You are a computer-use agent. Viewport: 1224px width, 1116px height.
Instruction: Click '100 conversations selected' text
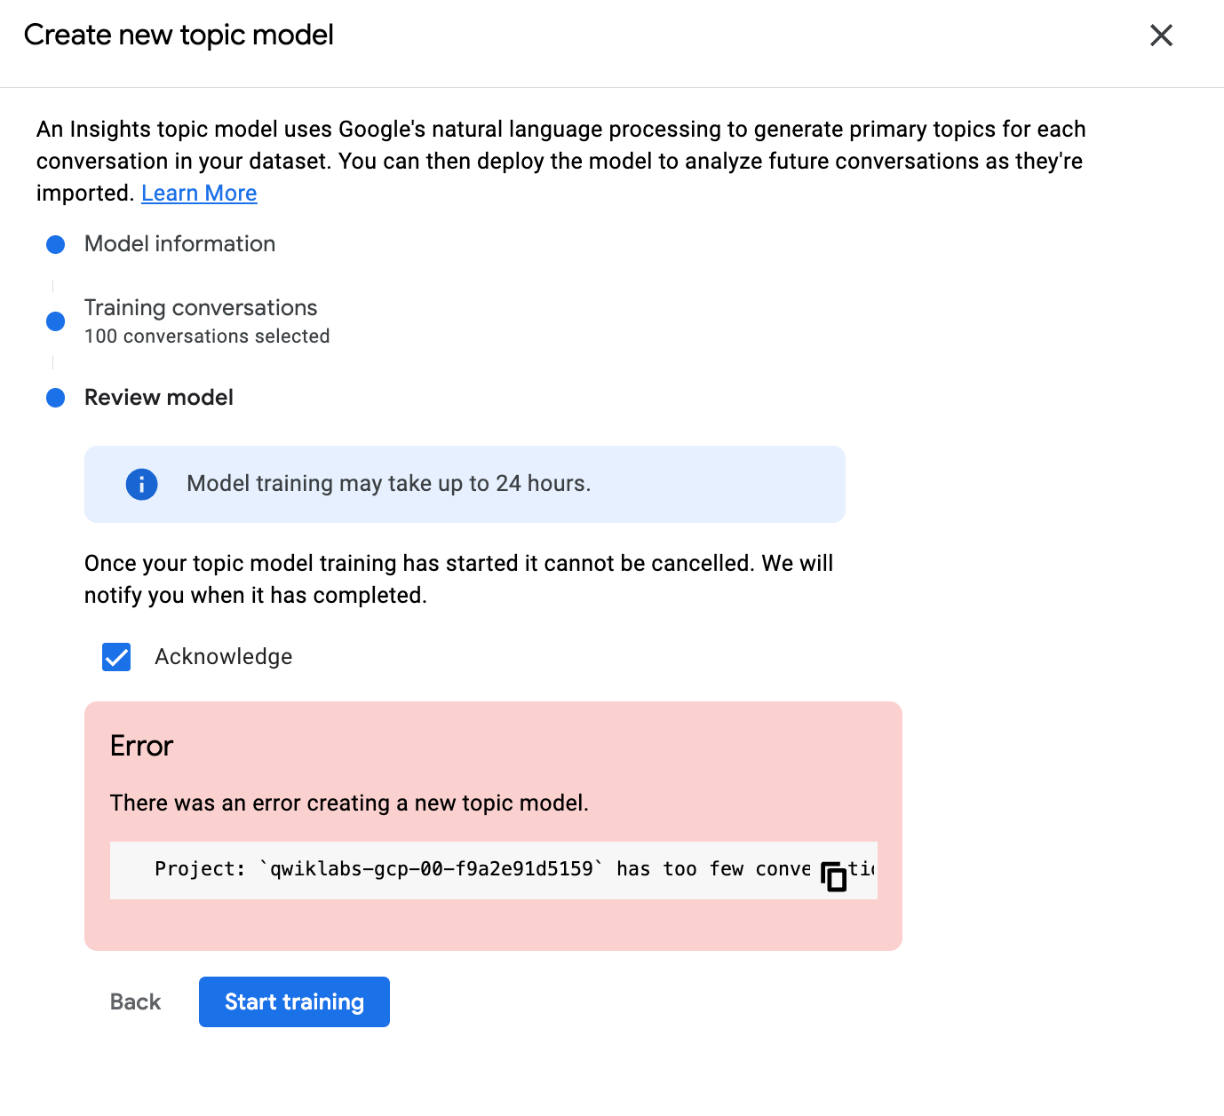tap(207, 336)
